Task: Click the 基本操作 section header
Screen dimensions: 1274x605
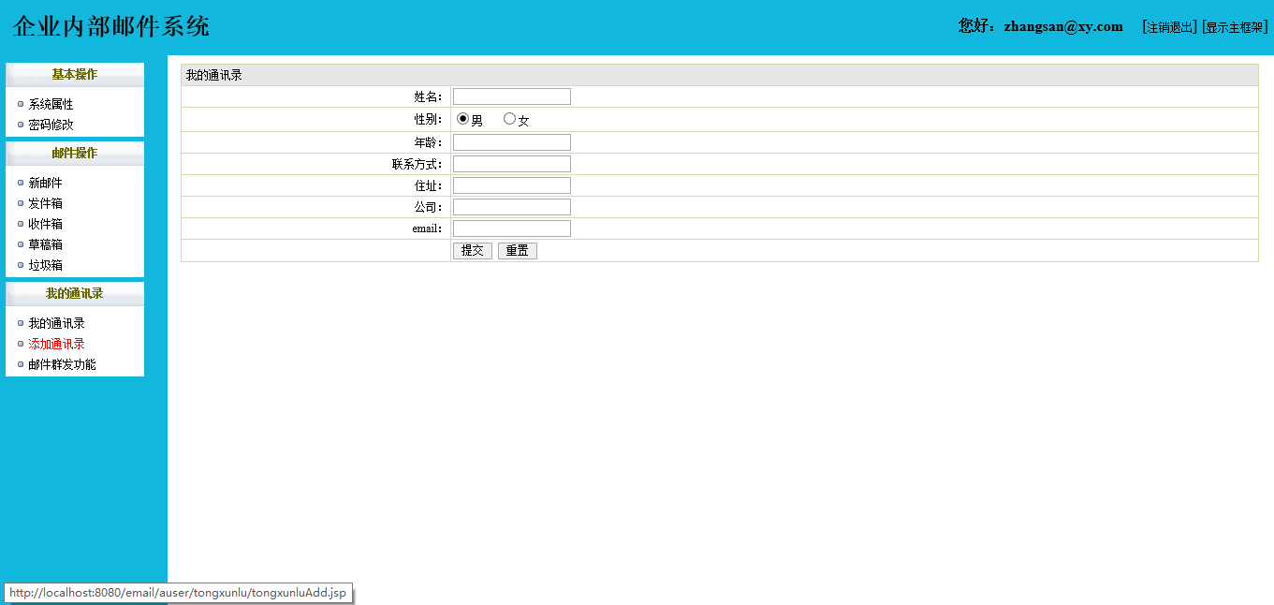Action: click(75, 75)
